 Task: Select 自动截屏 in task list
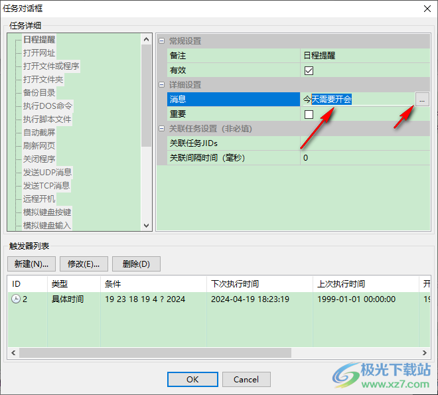tap(39, 133)
